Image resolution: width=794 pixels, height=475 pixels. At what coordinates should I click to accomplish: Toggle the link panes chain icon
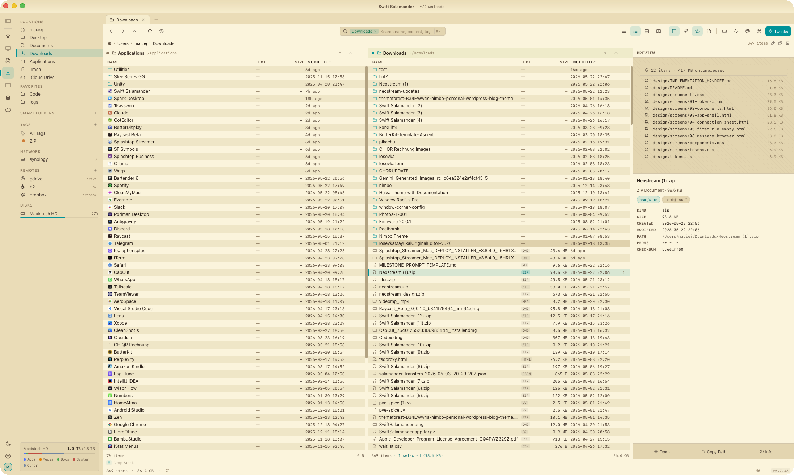686,31
